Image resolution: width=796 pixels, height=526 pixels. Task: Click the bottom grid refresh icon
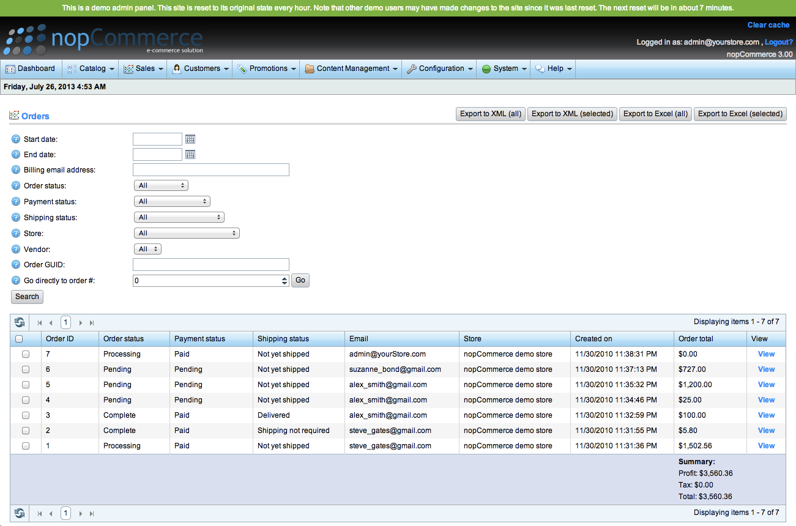point(20,513)
